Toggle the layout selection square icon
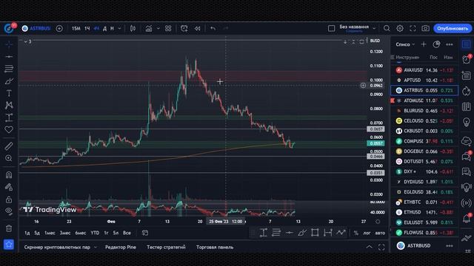Viewport: 474px width, 266px height. coord(331,28)
